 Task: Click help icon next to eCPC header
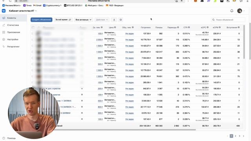point(207,27)
